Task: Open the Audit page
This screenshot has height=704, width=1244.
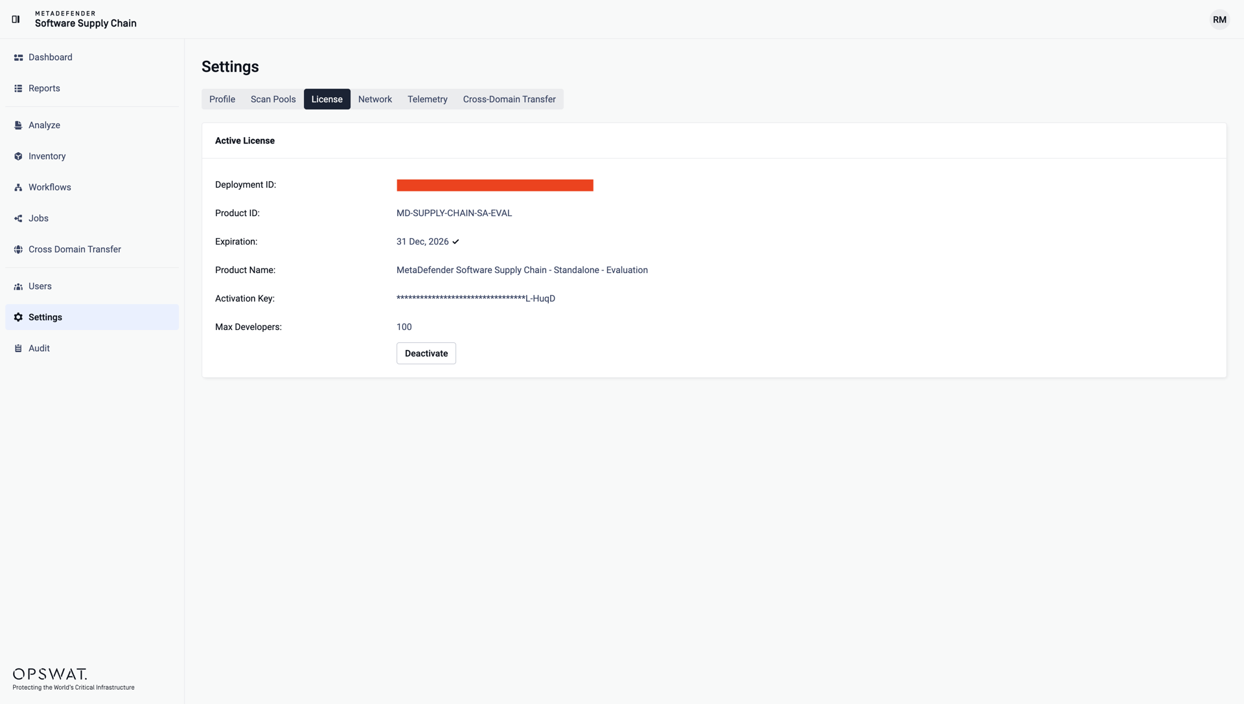Action: (92, 349)
